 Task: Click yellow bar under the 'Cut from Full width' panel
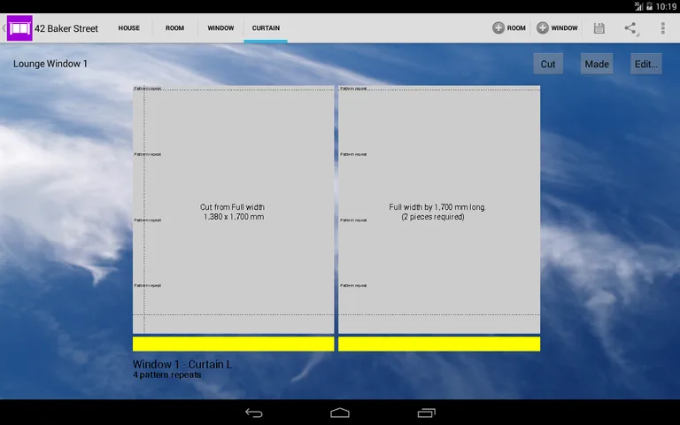click(x=234, y=344)
